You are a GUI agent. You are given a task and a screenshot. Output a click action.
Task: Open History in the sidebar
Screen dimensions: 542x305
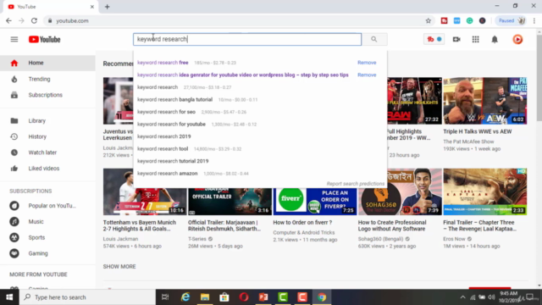coord(47,136)
